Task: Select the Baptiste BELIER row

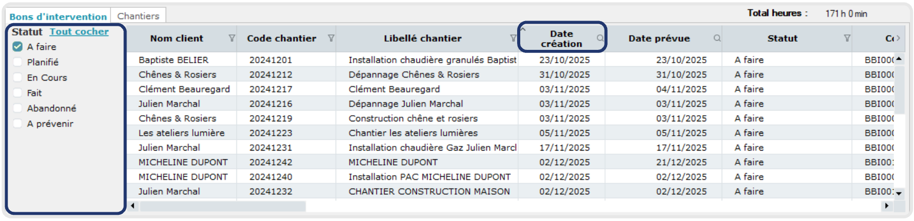Action: tap(174, 60)
